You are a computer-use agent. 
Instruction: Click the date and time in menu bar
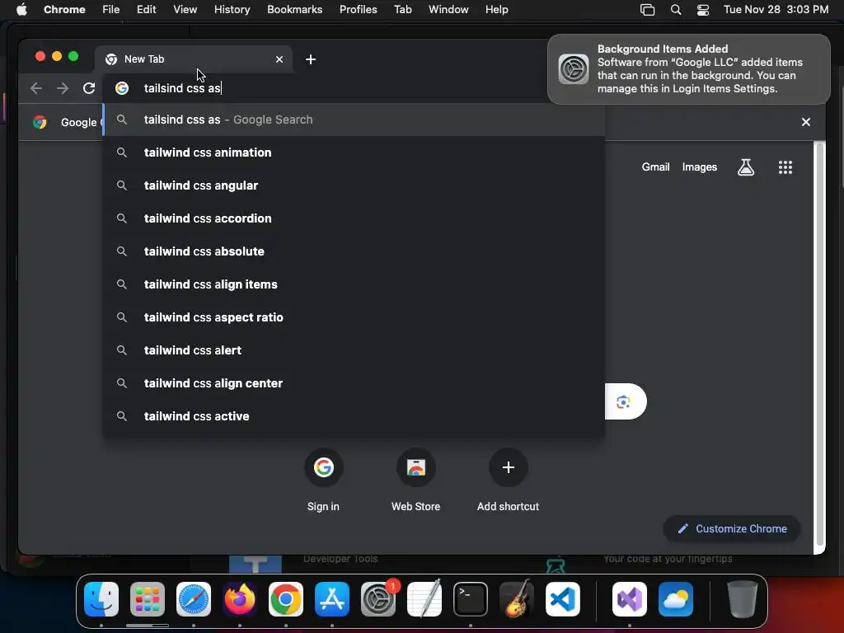pos(776,10)
